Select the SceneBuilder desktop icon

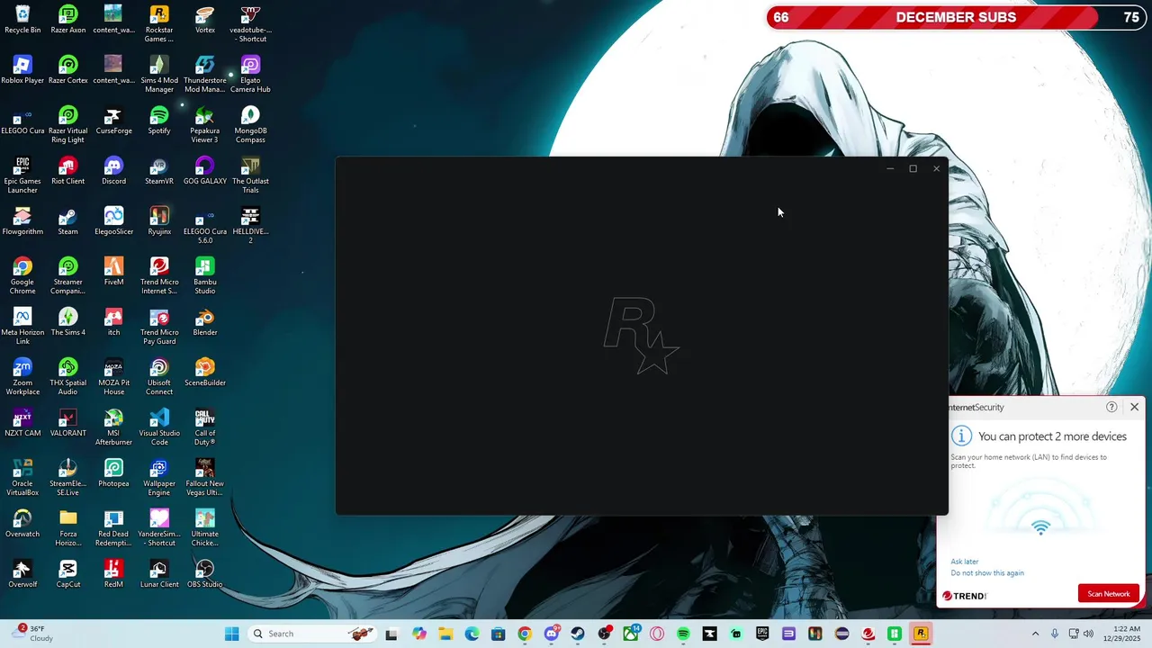205,372
